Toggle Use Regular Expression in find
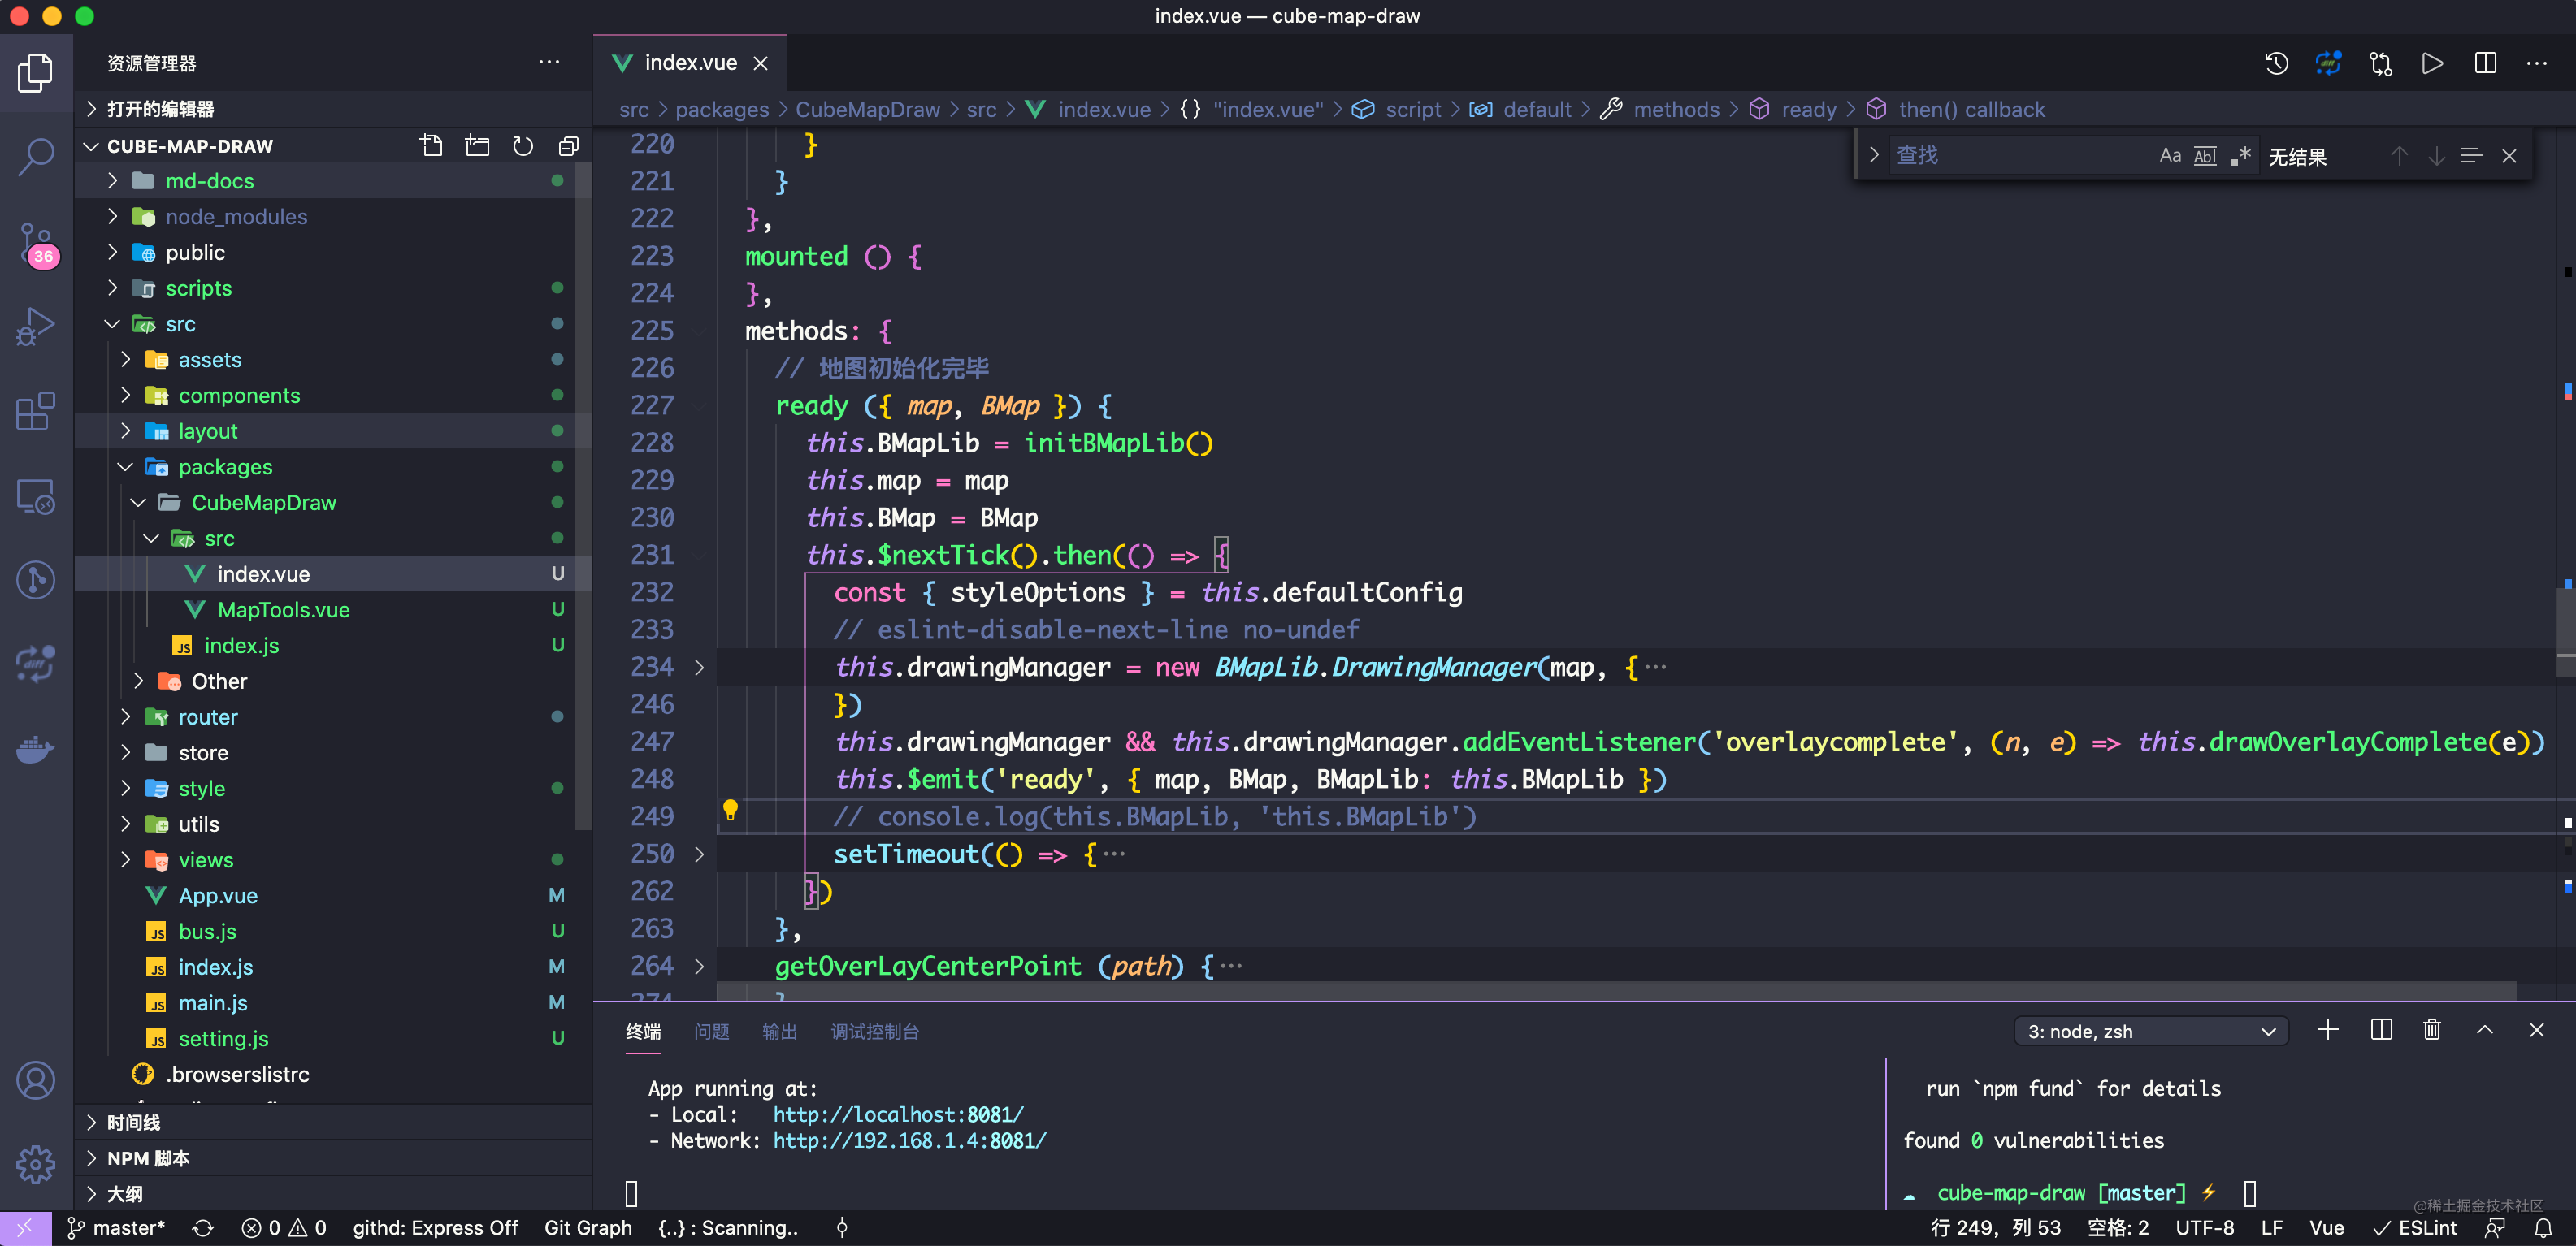 coord(2240,156)
